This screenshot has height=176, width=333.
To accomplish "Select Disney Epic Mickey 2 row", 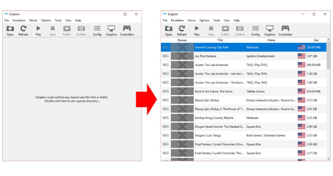I will tap(244, 109).
